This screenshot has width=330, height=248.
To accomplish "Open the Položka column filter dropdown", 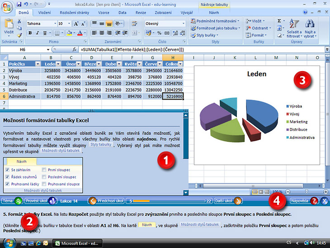I will (x=37, y=64).
